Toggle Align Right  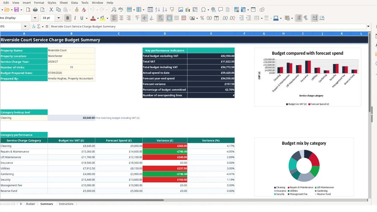pyautogui.click(x=128, y=18)
